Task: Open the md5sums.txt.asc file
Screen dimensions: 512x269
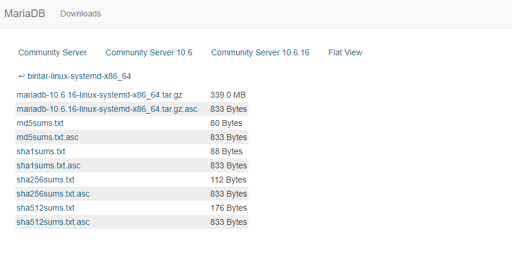Action: (48, 137)
